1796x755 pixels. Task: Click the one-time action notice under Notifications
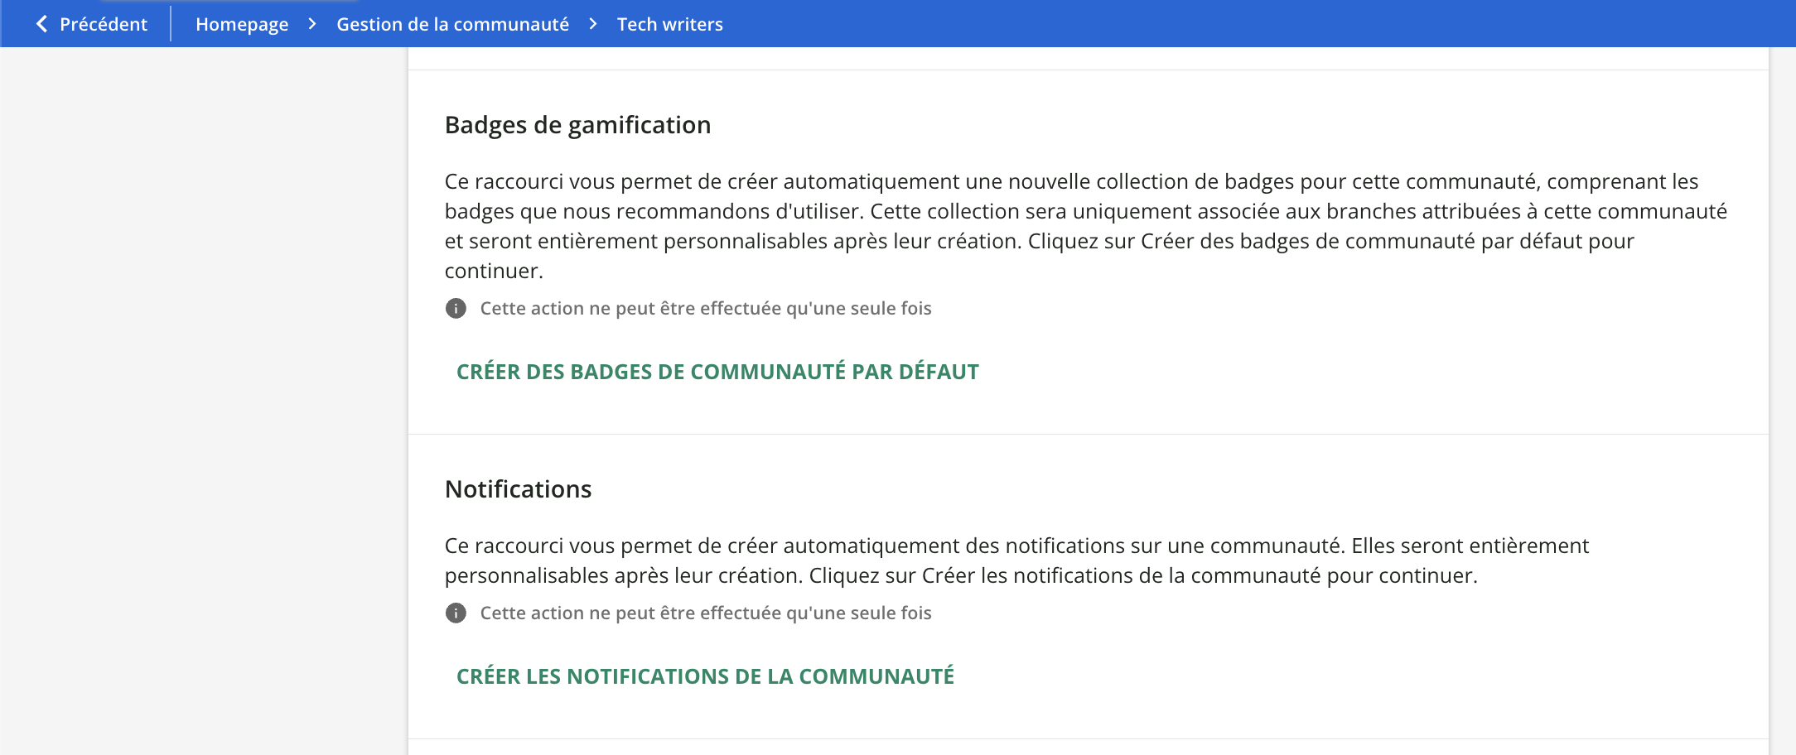tap(705, 613)
